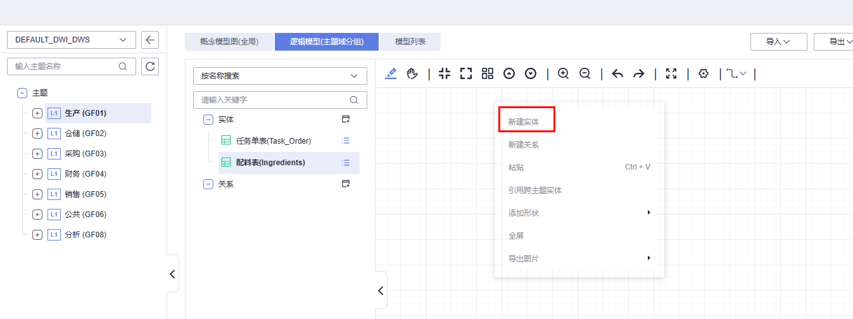
Task: Open 导出图片 submenu
Action: point(579,258)
